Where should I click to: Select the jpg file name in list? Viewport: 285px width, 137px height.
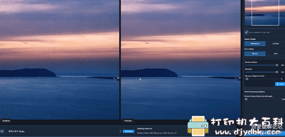coord(16,131)
